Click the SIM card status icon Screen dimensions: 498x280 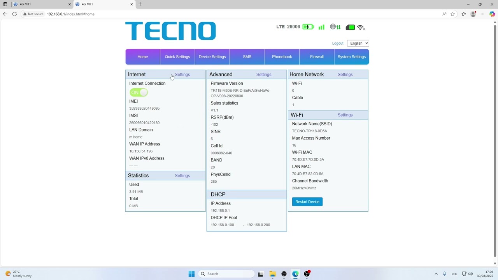350,27
